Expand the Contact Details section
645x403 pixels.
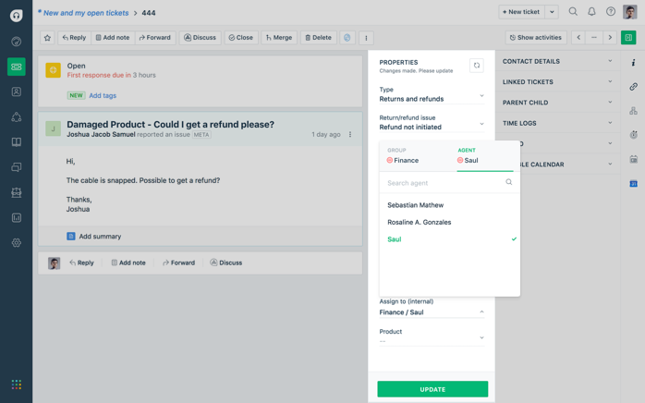point(557,62)
